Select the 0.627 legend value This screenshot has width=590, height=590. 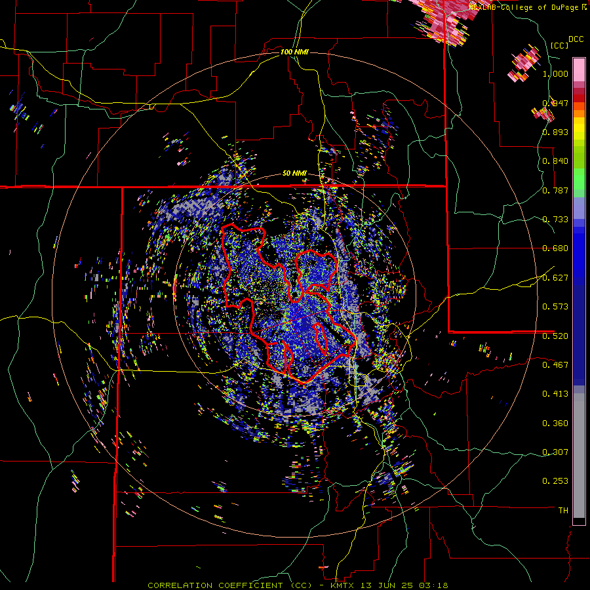(x=555, y=278)
